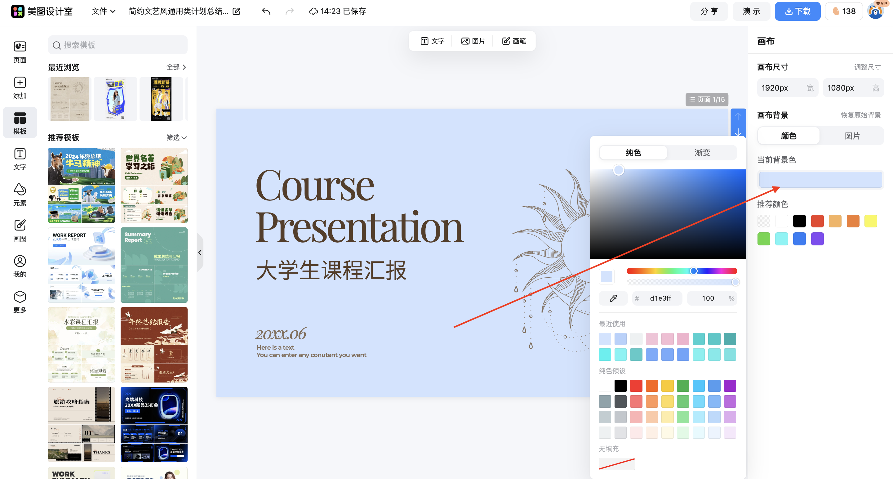This screenshot has width=893, height=479.
Task: Switch to 渐变 gradient fill mode
Action: click(702, 153)
